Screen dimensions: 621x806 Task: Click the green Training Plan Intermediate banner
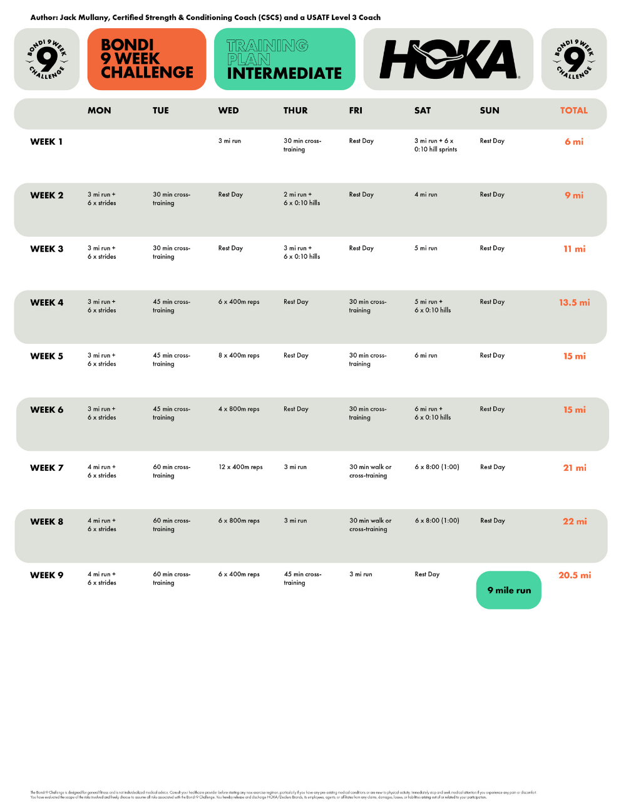284,59
